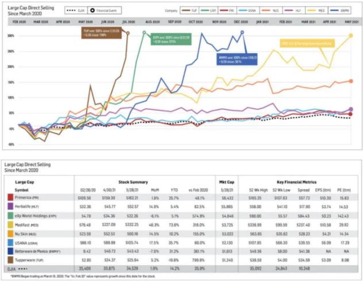
Task: Click the Mkt Cap column header
Action: (227, 182)
